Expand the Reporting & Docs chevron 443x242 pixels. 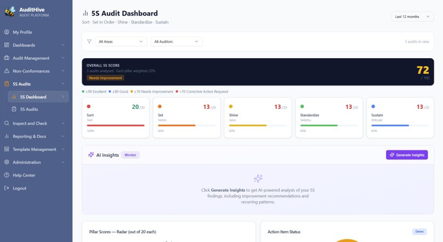click(x=63, y=136)
